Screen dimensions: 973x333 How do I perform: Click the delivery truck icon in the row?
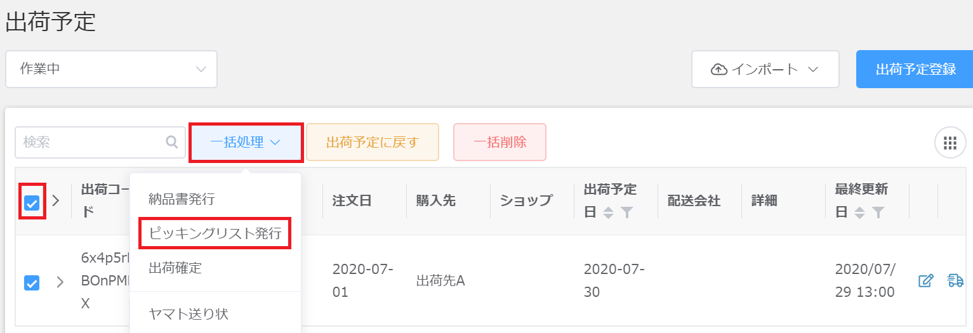(x=955, y=280)
